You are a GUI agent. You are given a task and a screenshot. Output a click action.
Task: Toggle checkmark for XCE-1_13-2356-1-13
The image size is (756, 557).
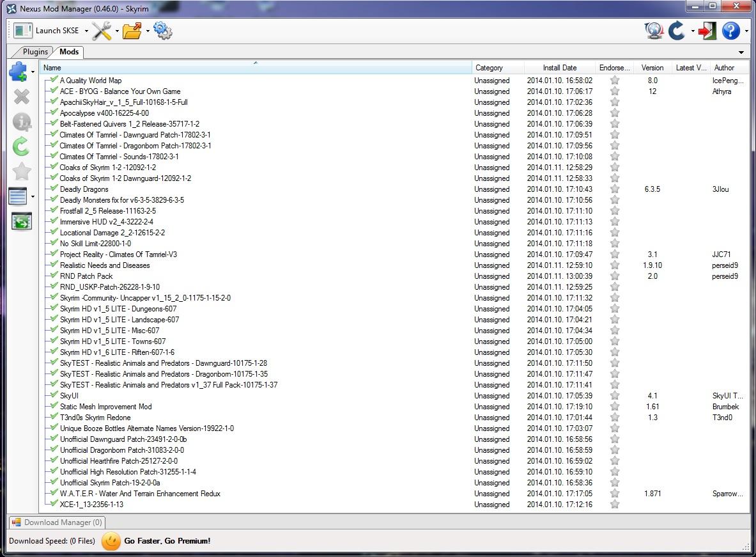[54, 503]
